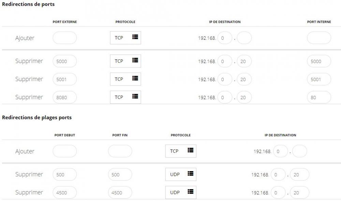341x201 pixels.
Task: Open protocol dropdown in port Ajouter row
Action: [x=125, y=38]
